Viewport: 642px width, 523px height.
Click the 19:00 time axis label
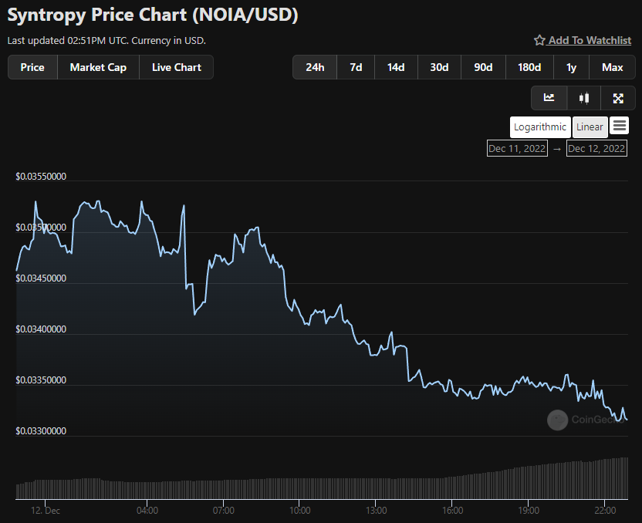click(x=529, y=511)
